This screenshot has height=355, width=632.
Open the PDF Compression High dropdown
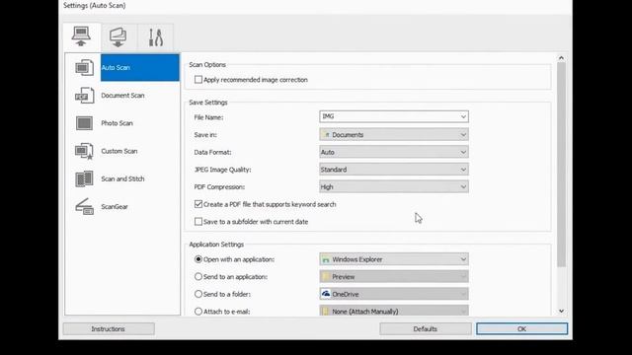point(394,186)
